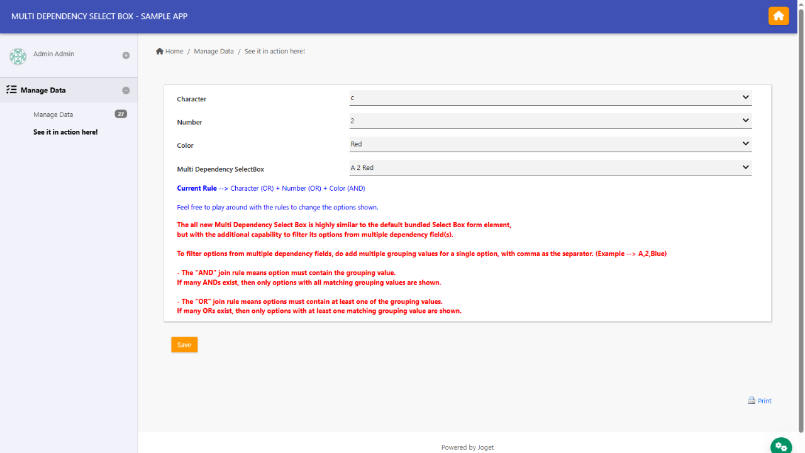
Task: Click the app title in header
Action: point(99,16)
